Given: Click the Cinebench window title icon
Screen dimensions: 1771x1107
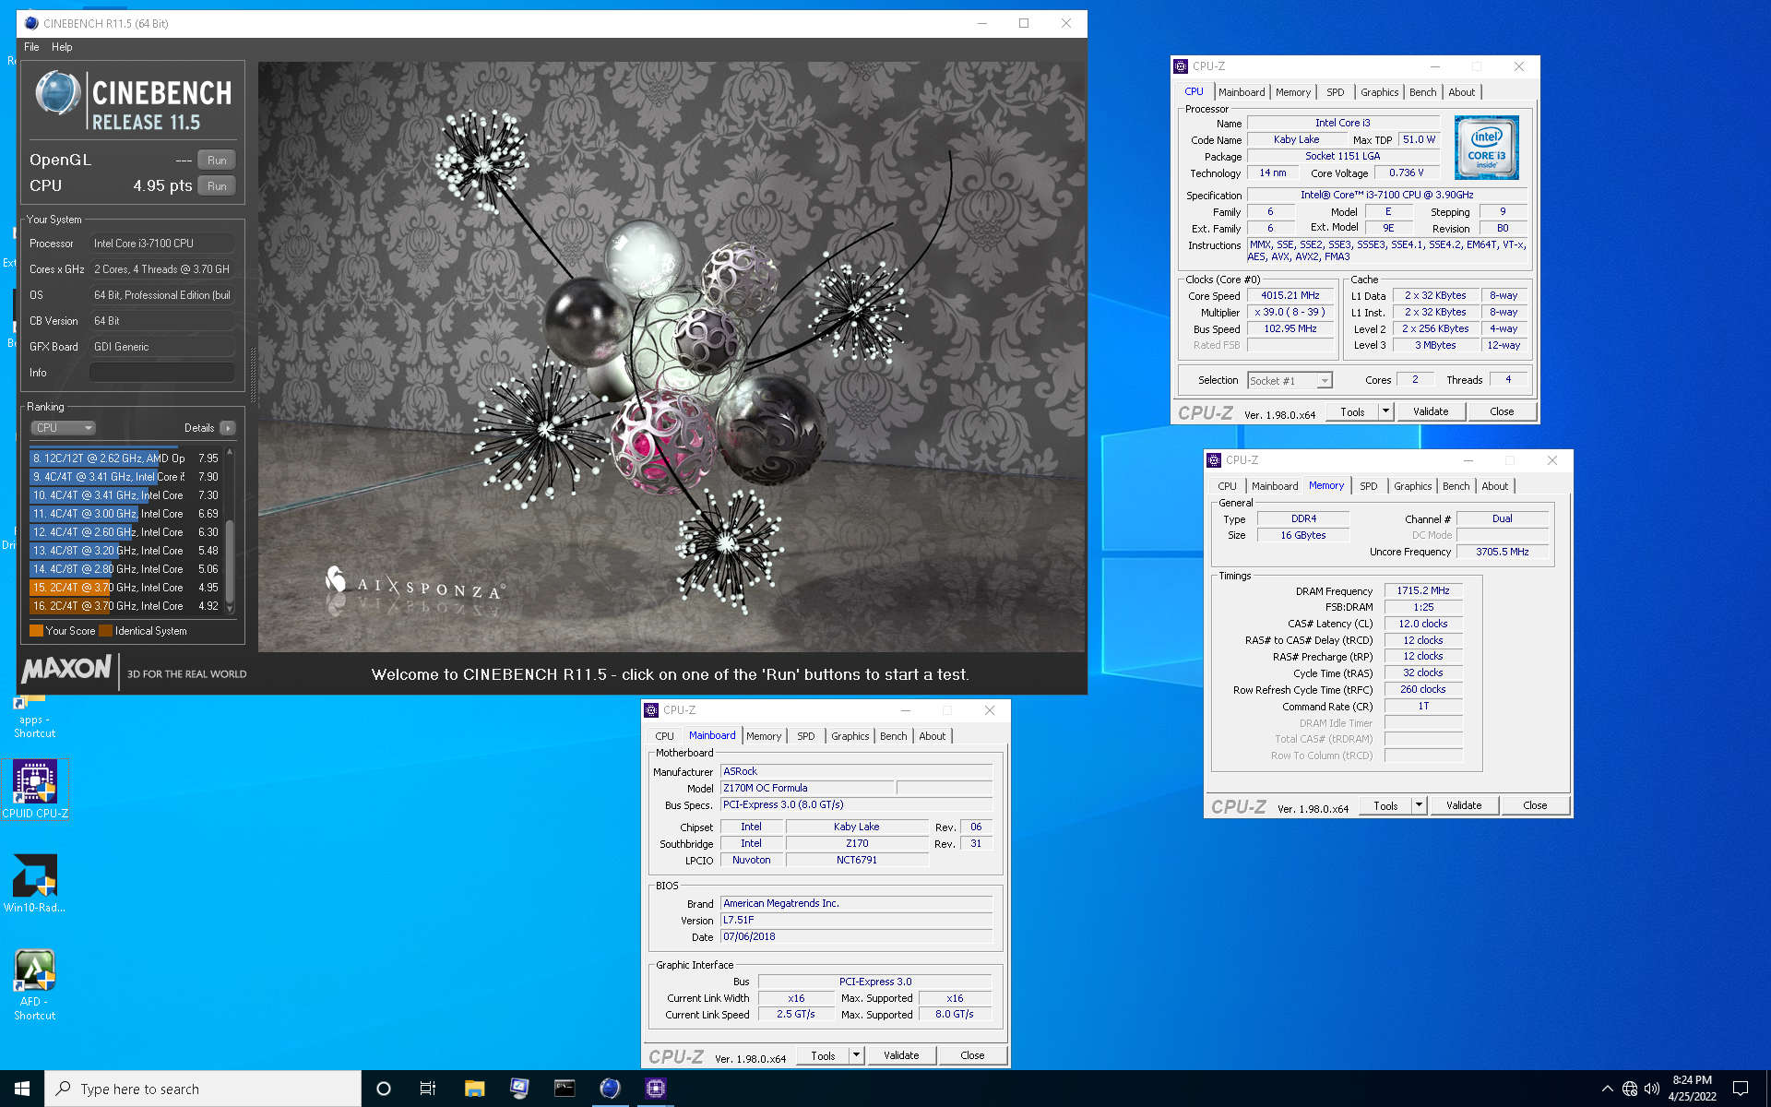Looking at the screenshot, I should (31, 23).
